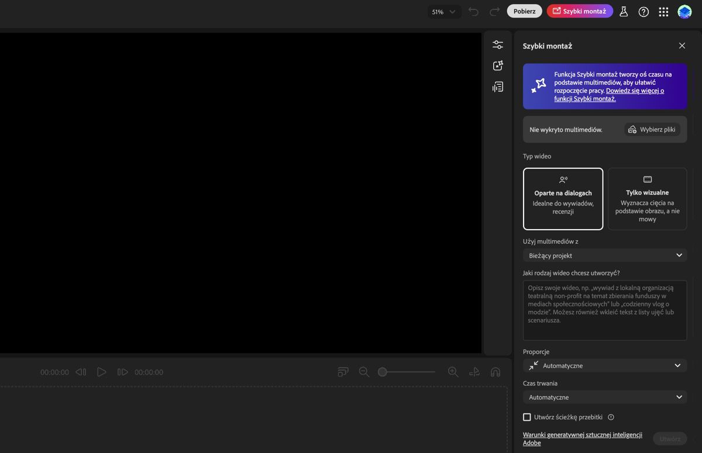This screenshot has height=453, width=702.
Task: Click the split clip icon on timeline toolbar
Action: pos(474,372)
